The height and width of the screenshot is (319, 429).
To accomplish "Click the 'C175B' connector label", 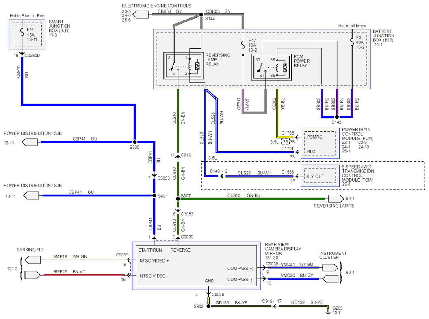I will click(288, 133).
